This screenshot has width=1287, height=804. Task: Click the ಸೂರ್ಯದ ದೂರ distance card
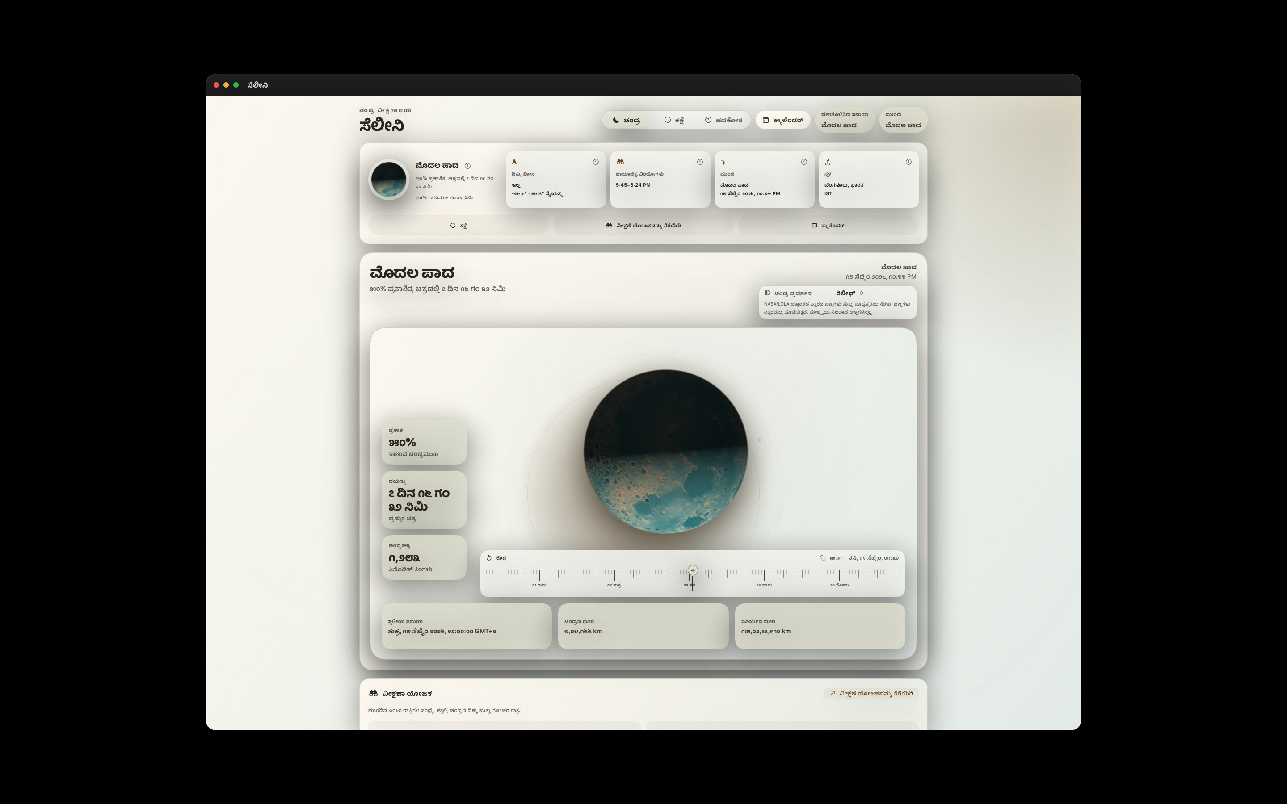click(x=820, y=626)
